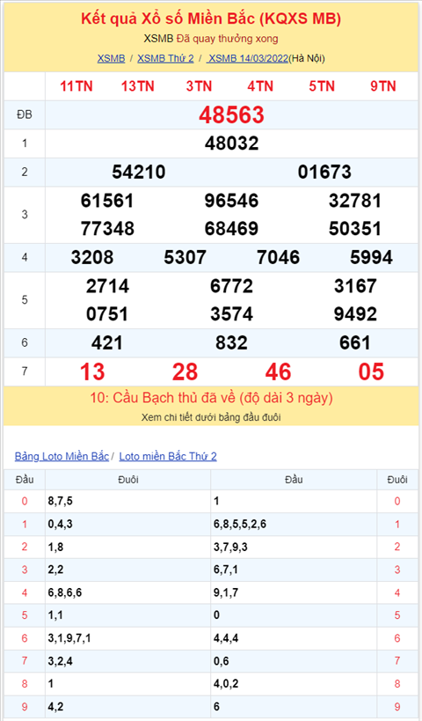Click the 5TN code
Image resolution: width=422 pixels, height=721 pixels.
tap(322, 86)
